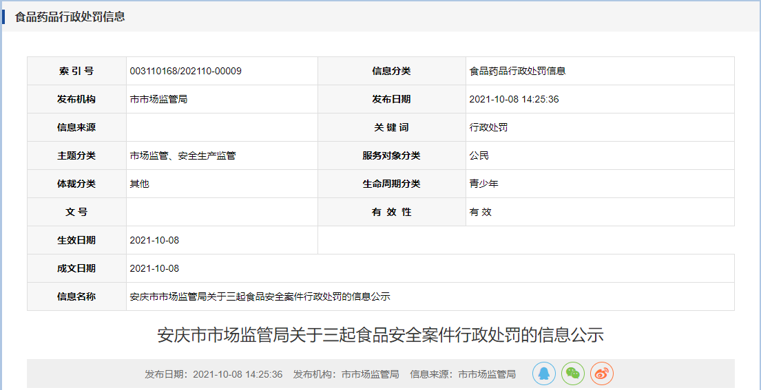The image size is (761, 390).
Task: Click the 信息分类 label cell
Action: (392, 72)
